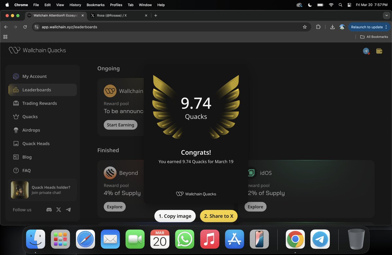Image resolution: width=392 pixels, height=255 pixels.
Task: Click Telegram avatar icon in page header
Action: pos(366,51)
